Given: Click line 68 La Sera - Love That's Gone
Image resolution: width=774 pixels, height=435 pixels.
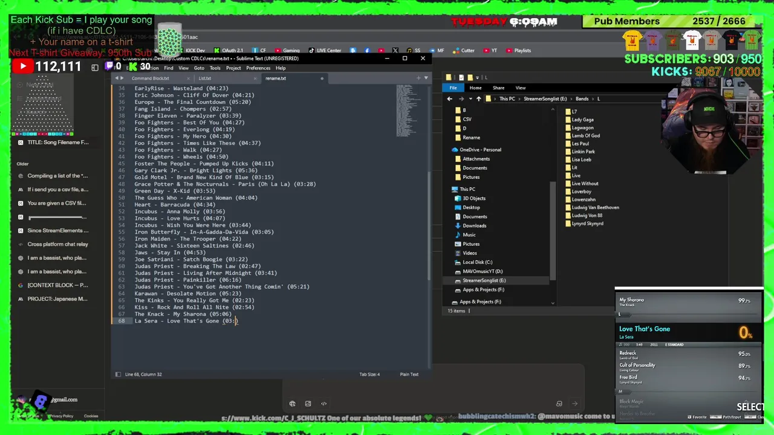Looking at the screenshot, I should pos(185,321).
